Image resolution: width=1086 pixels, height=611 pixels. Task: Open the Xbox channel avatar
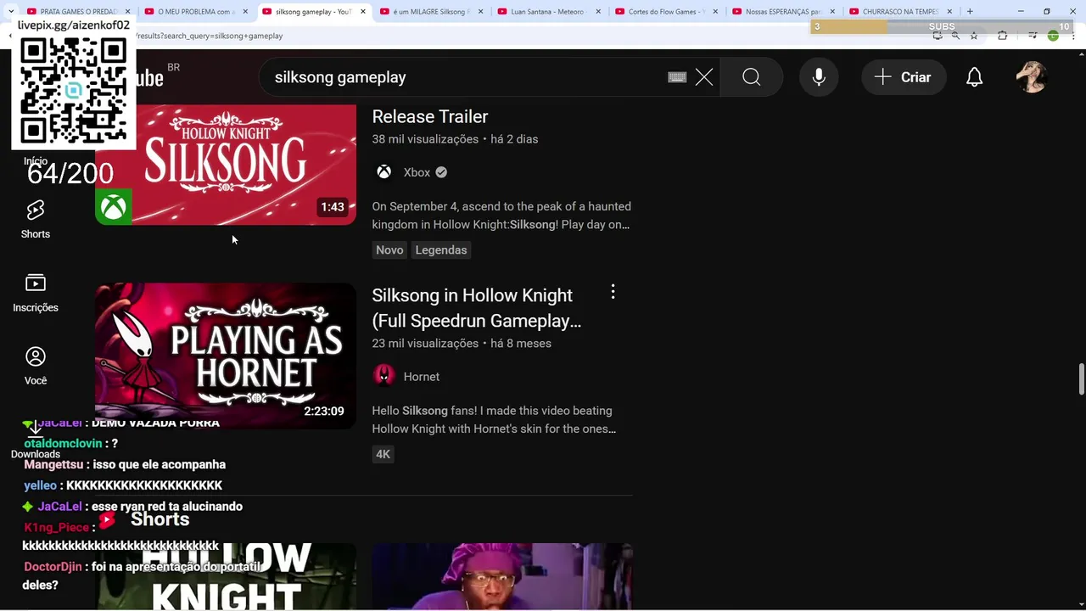[384, 172]
